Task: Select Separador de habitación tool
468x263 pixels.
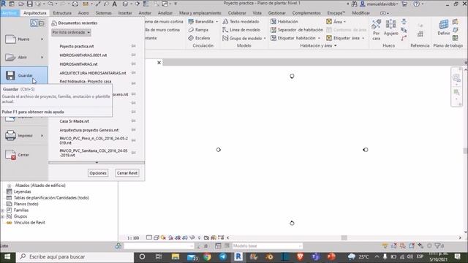Action: 297,30
